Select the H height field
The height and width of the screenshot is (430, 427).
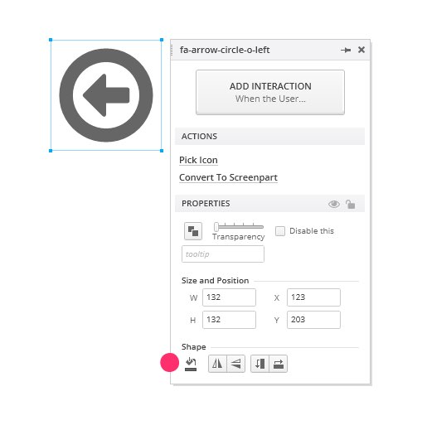tap(229, 320)
